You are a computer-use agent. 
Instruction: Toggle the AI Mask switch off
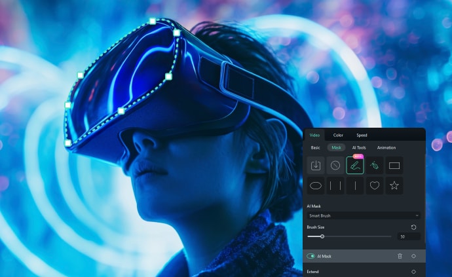pos(311,256)
